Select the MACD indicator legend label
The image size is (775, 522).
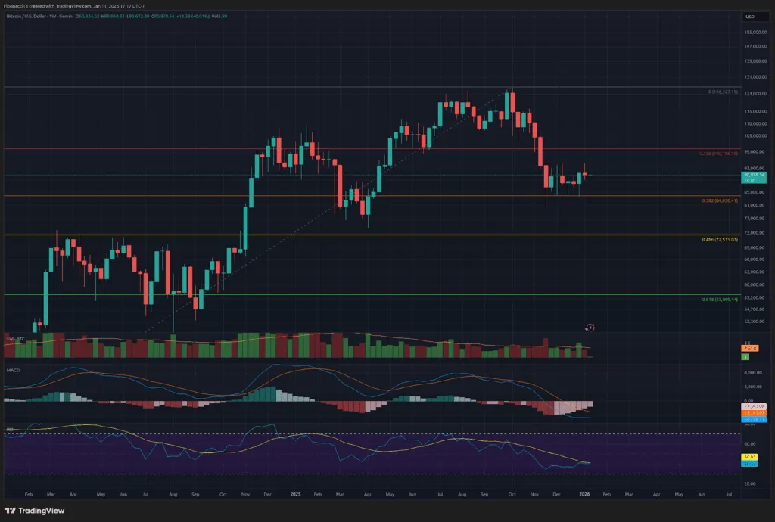(x=14, y=371)
